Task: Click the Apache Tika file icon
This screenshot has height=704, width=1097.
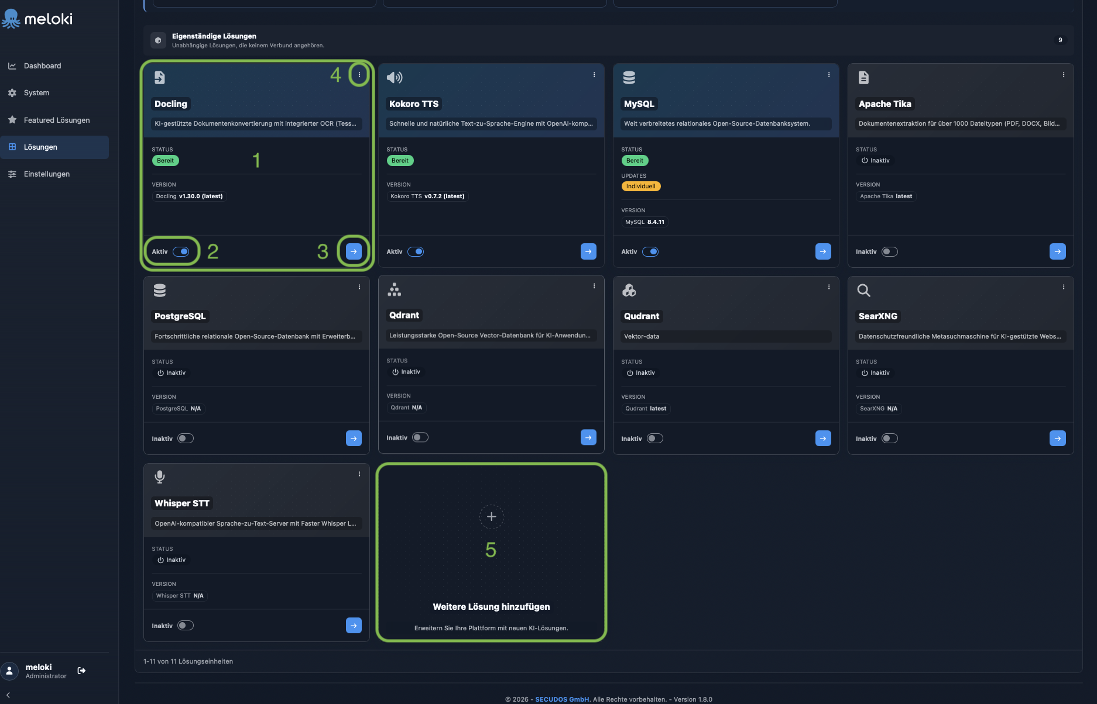Action: [863, 77]
